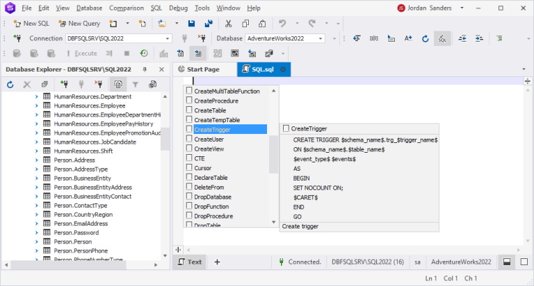Check the CreateTable snippet checkbox
This screenshot has height=286, width=534.
(x=189, y=110)
